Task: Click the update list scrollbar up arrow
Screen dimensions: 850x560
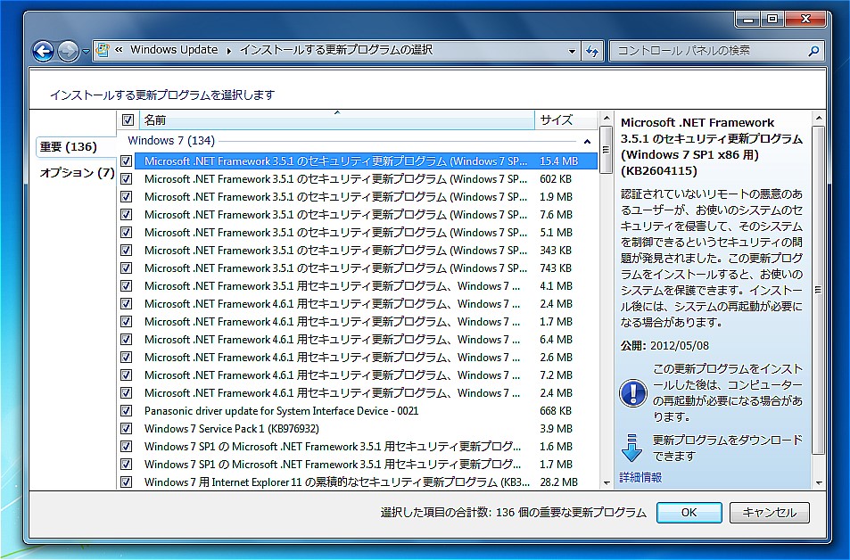Action: [606, 118]
